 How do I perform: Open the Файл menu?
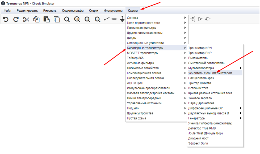point(7,11)
